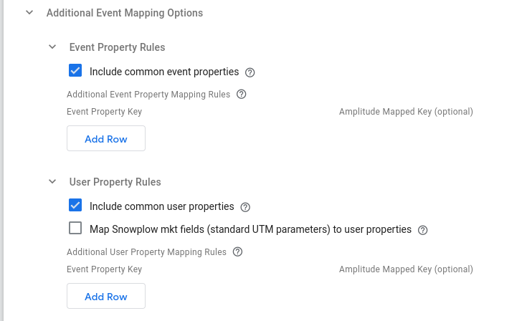Click the 'Include common event properties' label text
Screen dimensions: 527x321
[164, 72]
